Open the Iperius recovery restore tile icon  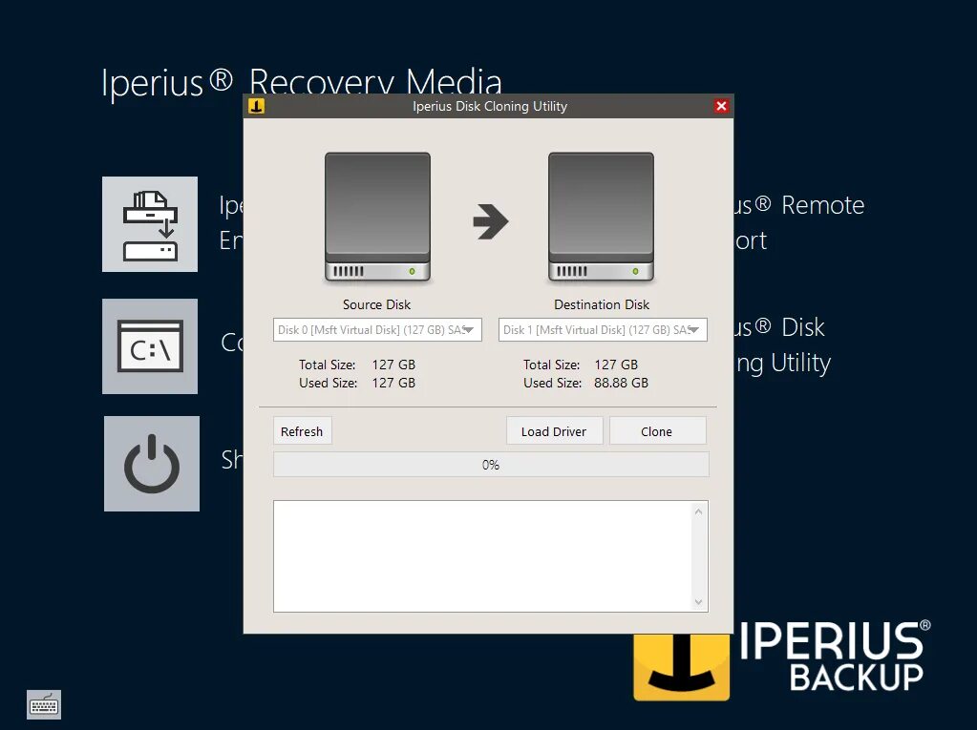(150, 224)
